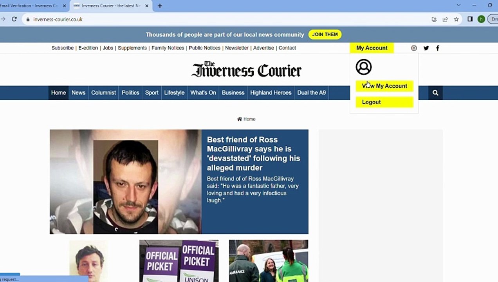This screenshot has height=282, width=498.
Task: Switch to Inverness Courier latest news tab
Action: (x=111, y=6)
